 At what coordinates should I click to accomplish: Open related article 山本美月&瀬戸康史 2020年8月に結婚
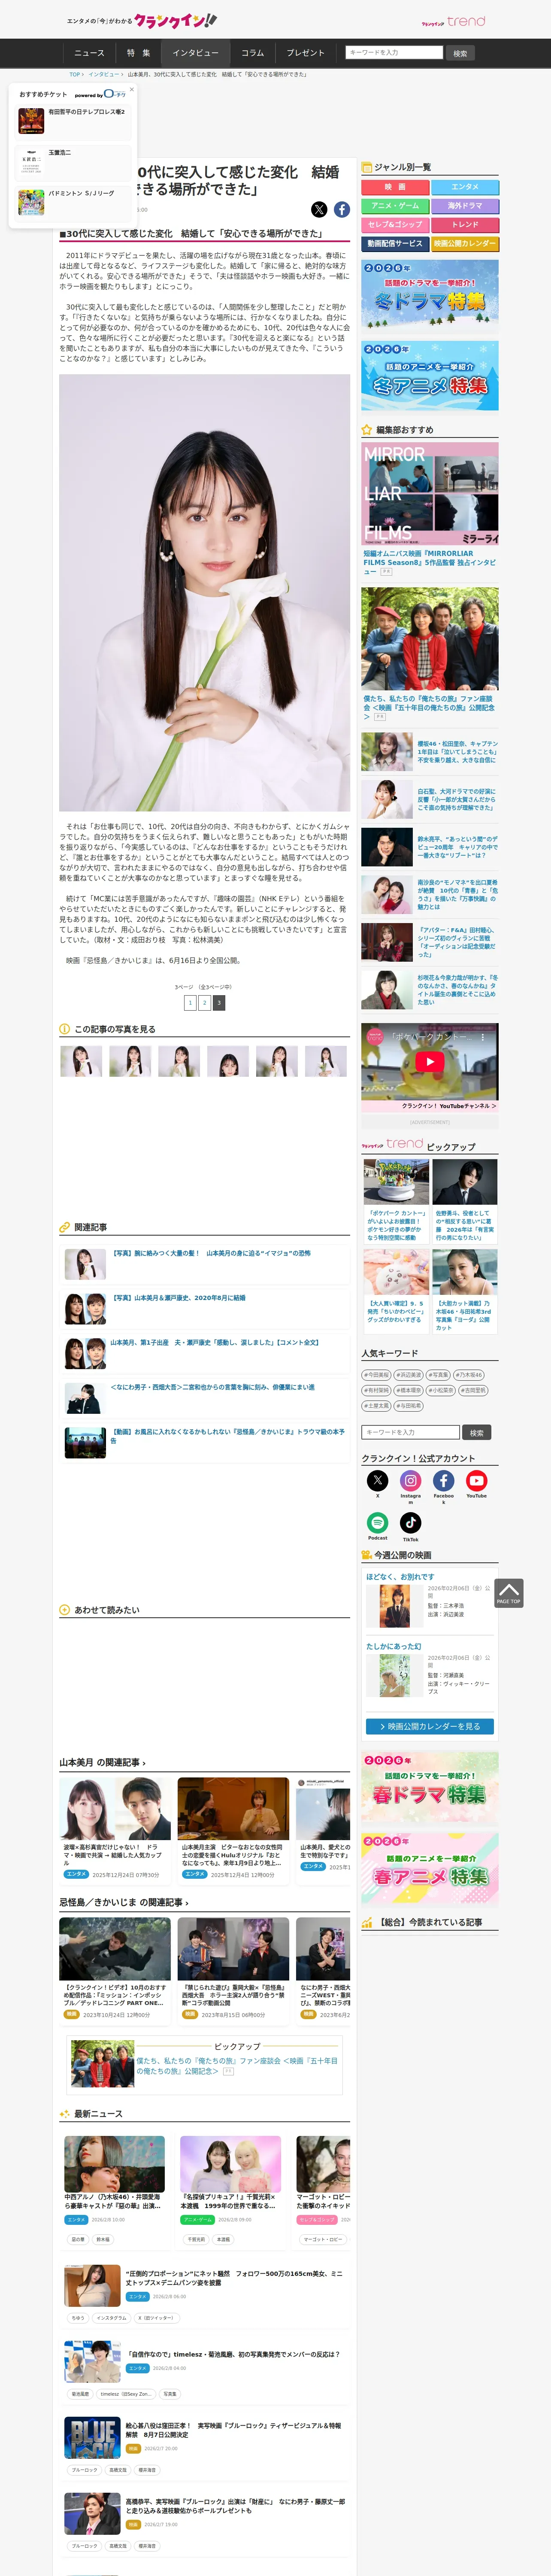click(x=178, y=1298)
